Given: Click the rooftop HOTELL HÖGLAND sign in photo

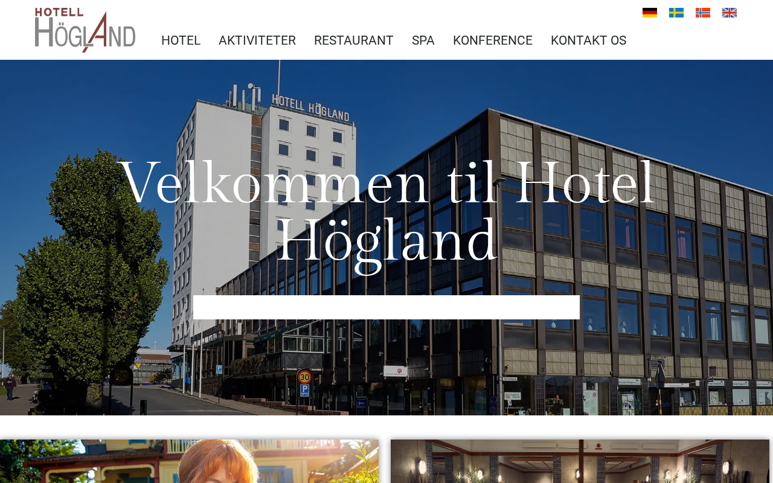Looking at the screenshot, I should (x=310, y=106).
